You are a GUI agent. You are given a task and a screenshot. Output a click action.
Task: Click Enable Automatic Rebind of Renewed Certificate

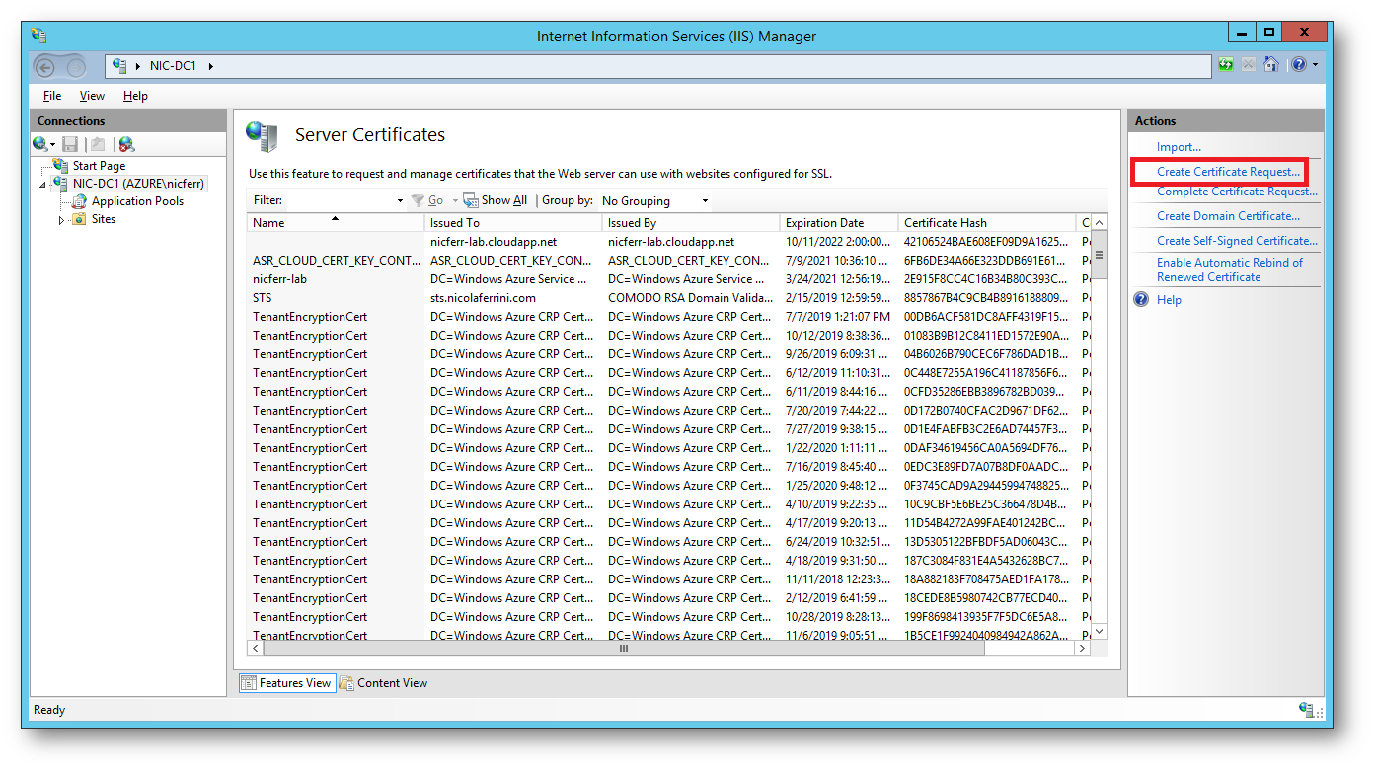point(1230,269)
